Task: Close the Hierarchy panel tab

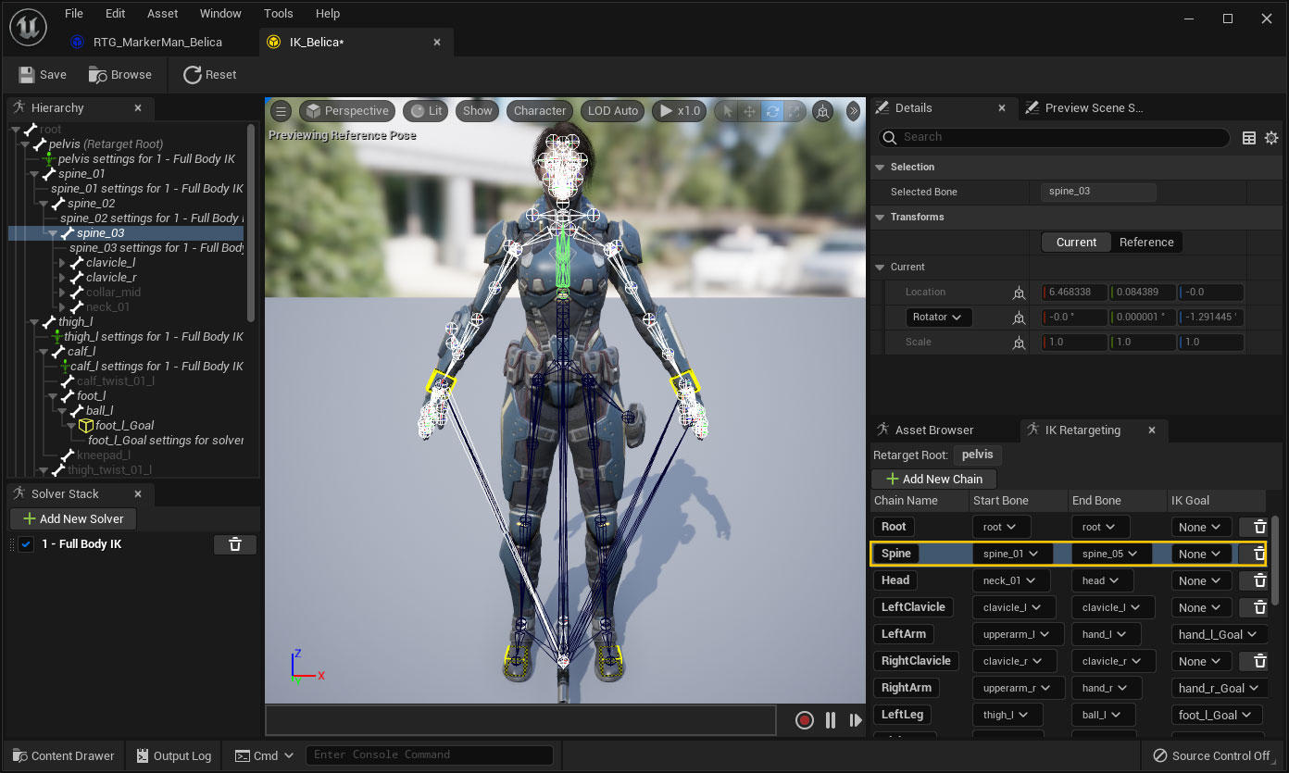Action: click(138, 107)
